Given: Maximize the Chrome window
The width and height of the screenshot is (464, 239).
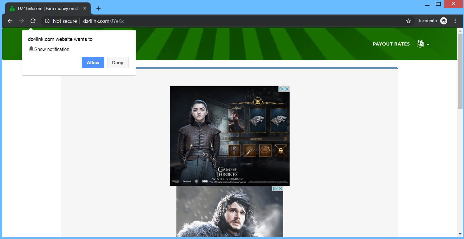Looking at the screenshot, I should pyautogui.click(x=438, y=4).
